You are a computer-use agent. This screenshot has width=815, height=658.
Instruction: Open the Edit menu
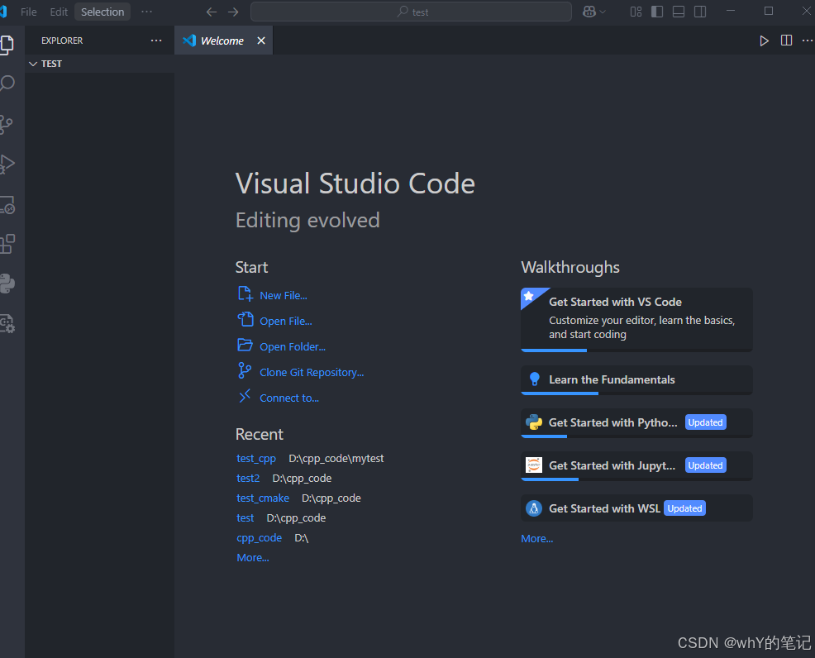point(59,12)
